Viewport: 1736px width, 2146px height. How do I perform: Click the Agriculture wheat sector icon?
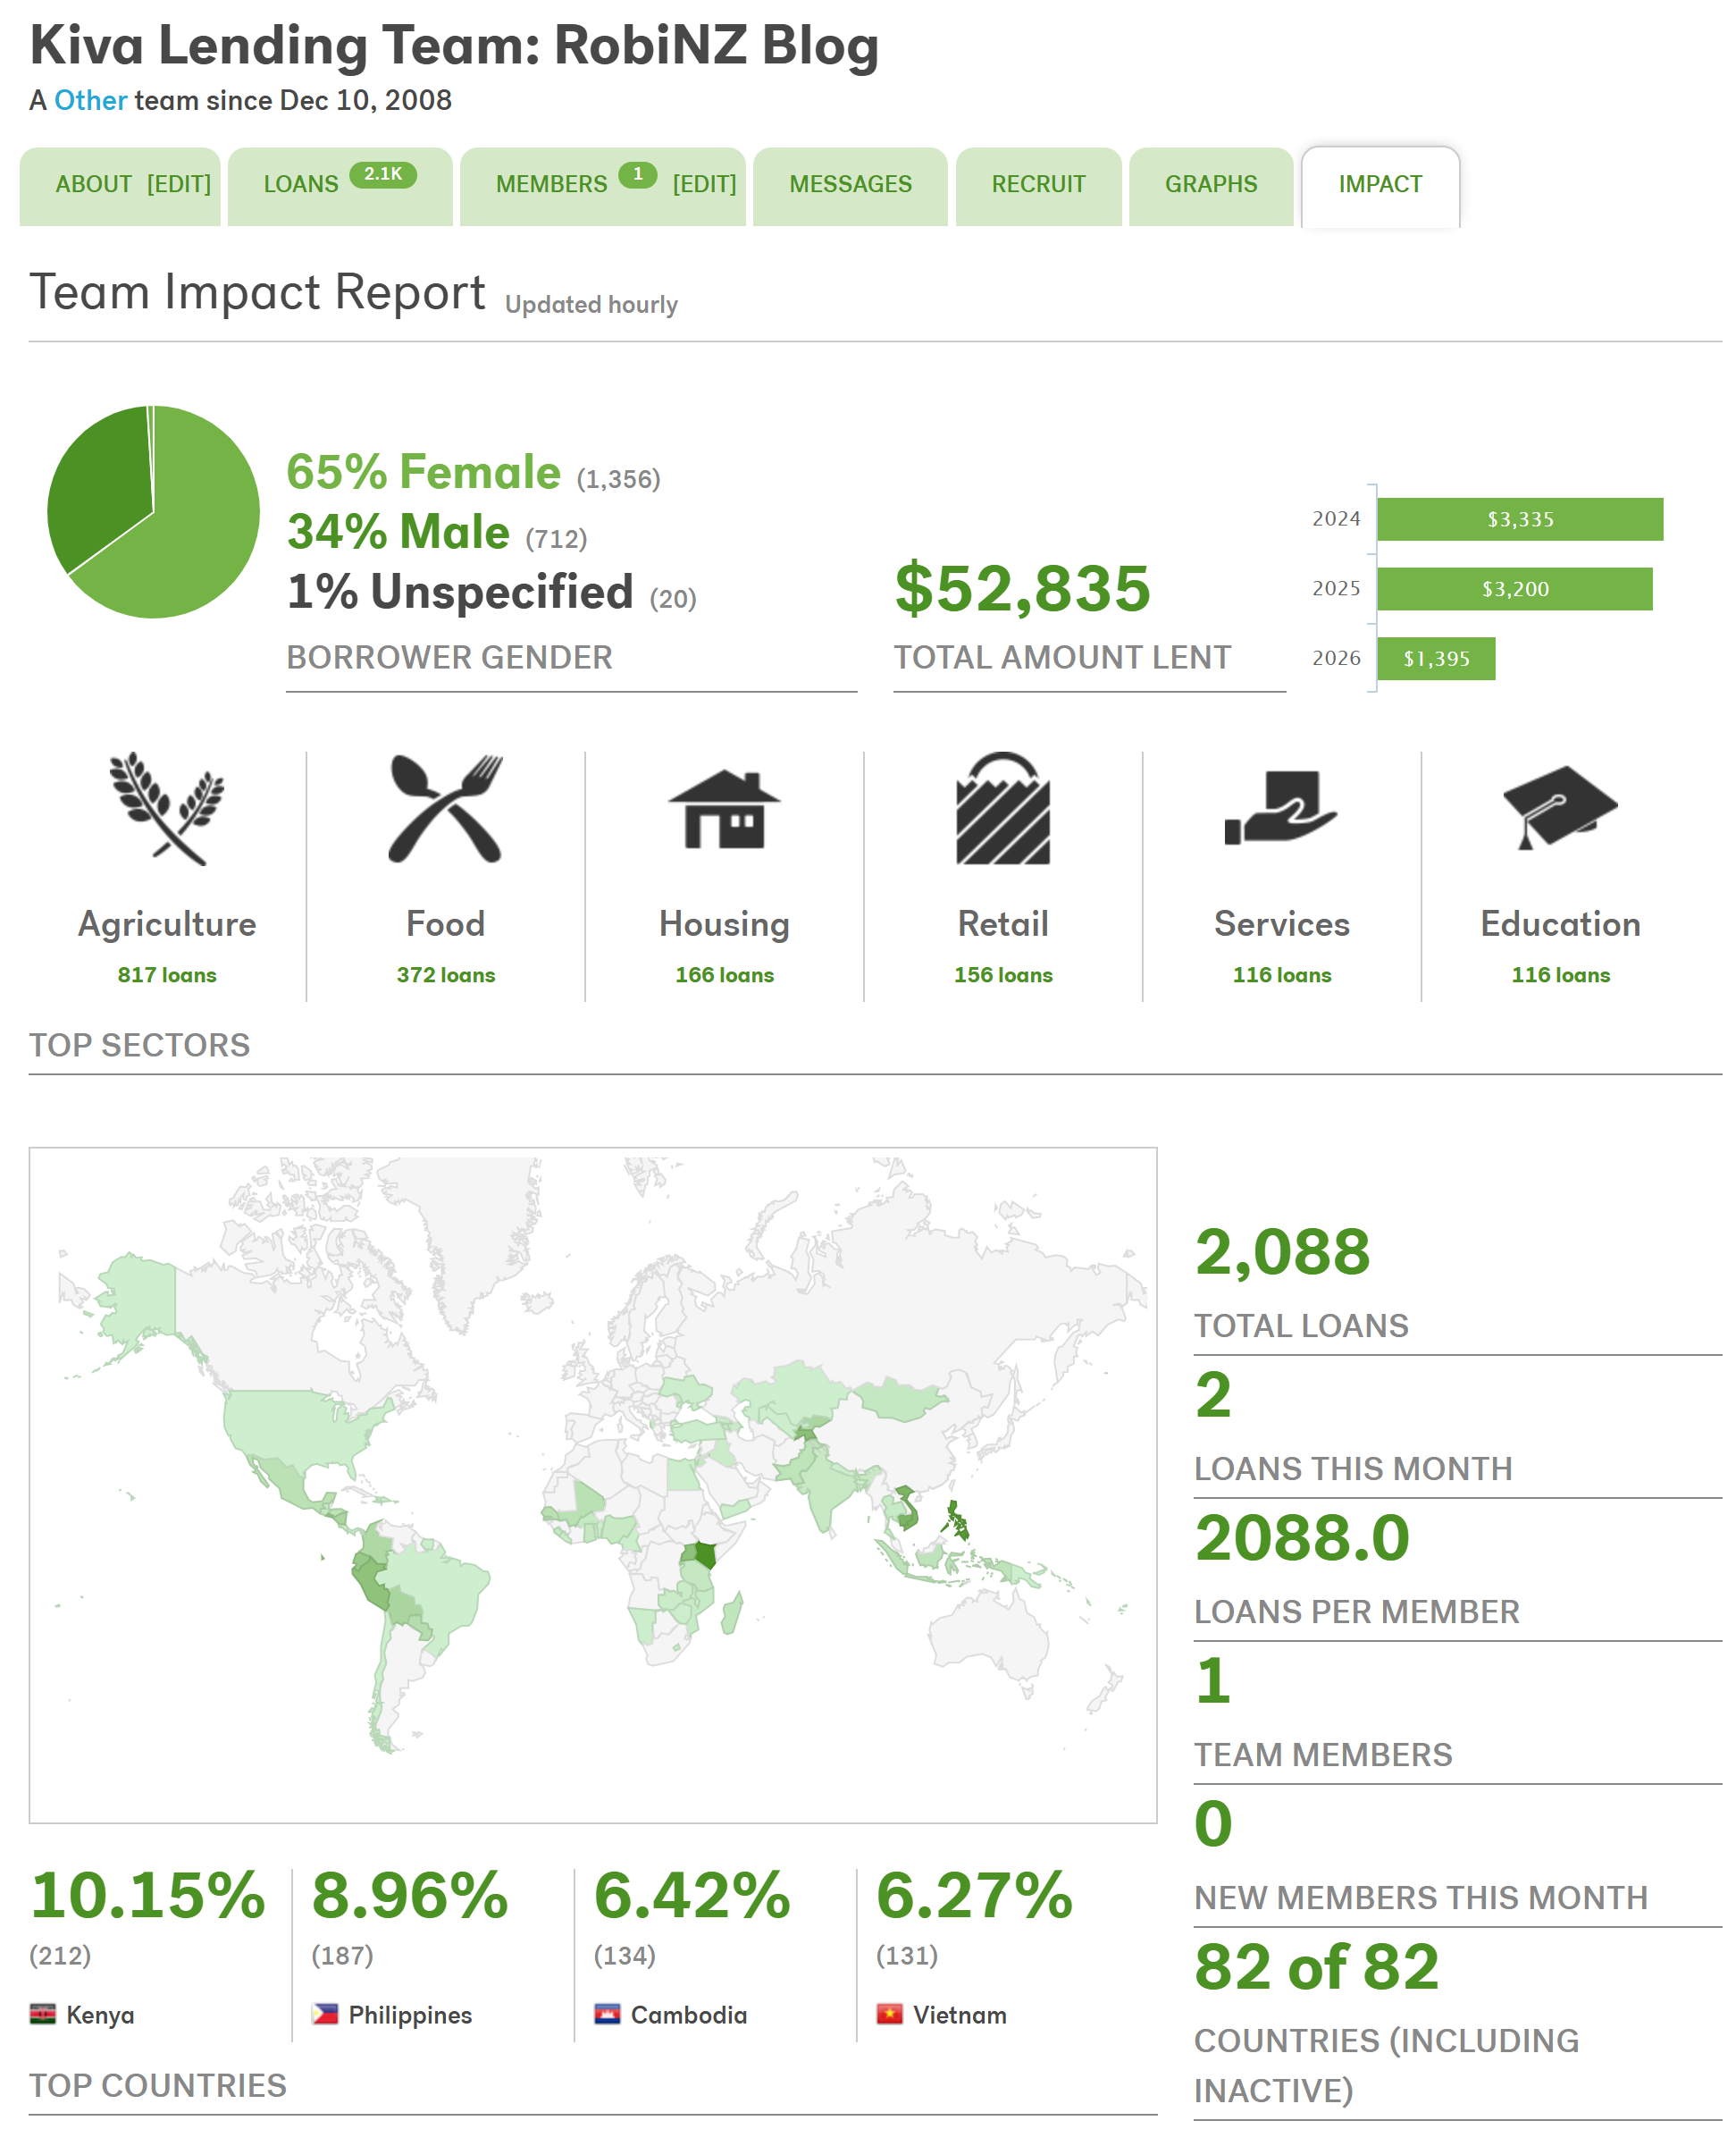click(167, 808)
